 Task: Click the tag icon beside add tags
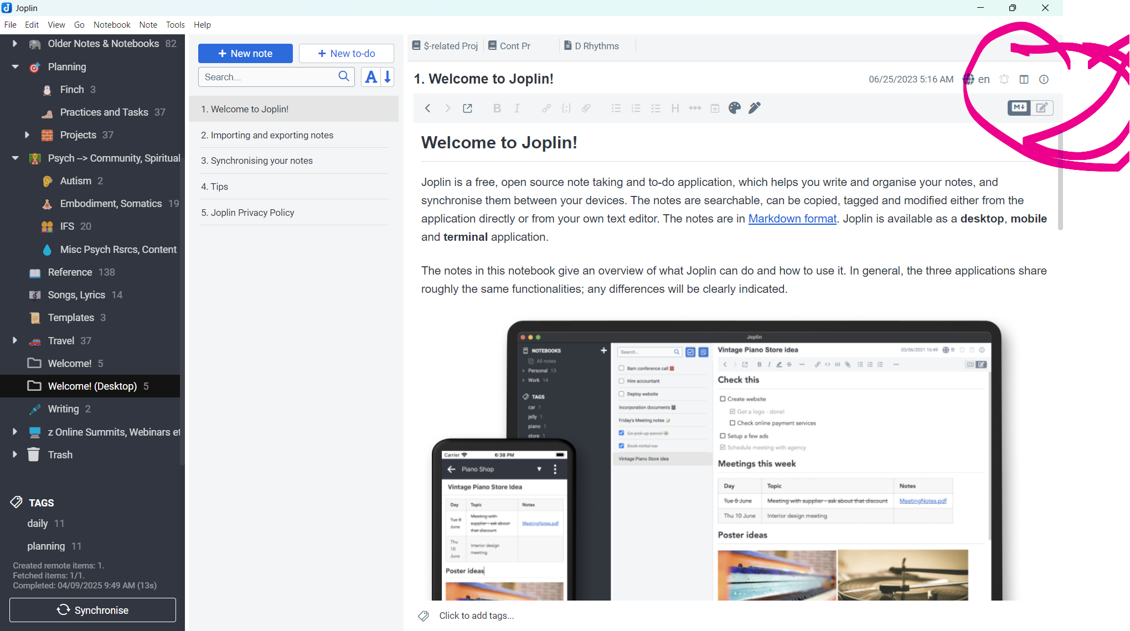tap(424, 616)
